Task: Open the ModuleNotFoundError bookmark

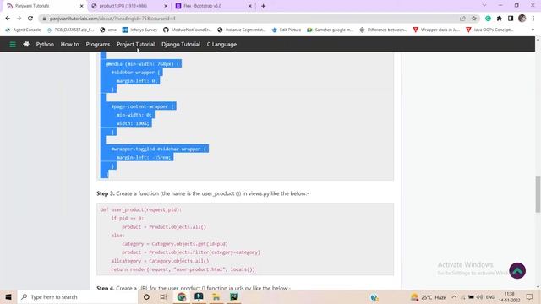Action: click(x=187, y=30)
